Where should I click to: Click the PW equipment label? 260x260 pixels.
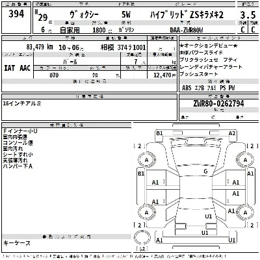(x=231, y=88)
